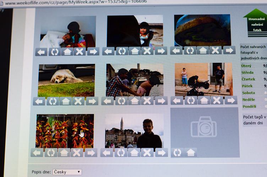The width and height of the screenshot is (267, 177).
Task: Delete the chili peppers photo
Action: click(77, 152)
